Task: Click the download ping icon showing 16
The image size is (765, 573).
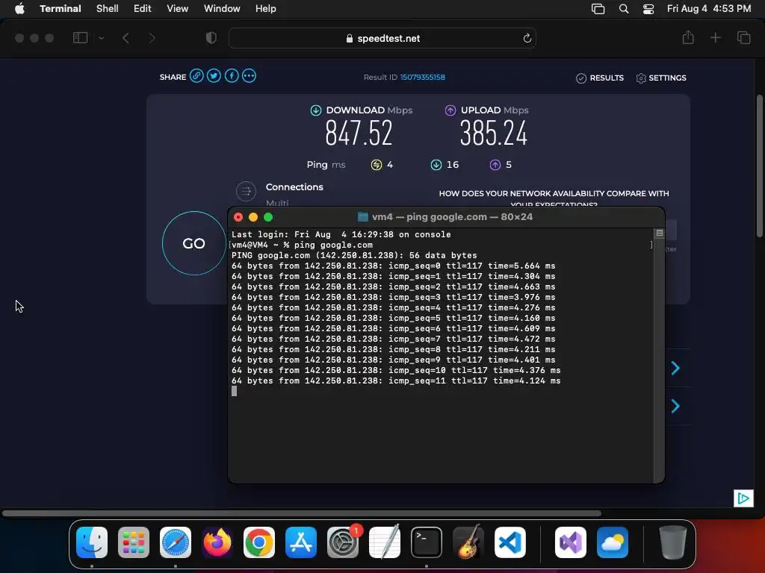Action: pyautogui.click(x=436, y=165)
